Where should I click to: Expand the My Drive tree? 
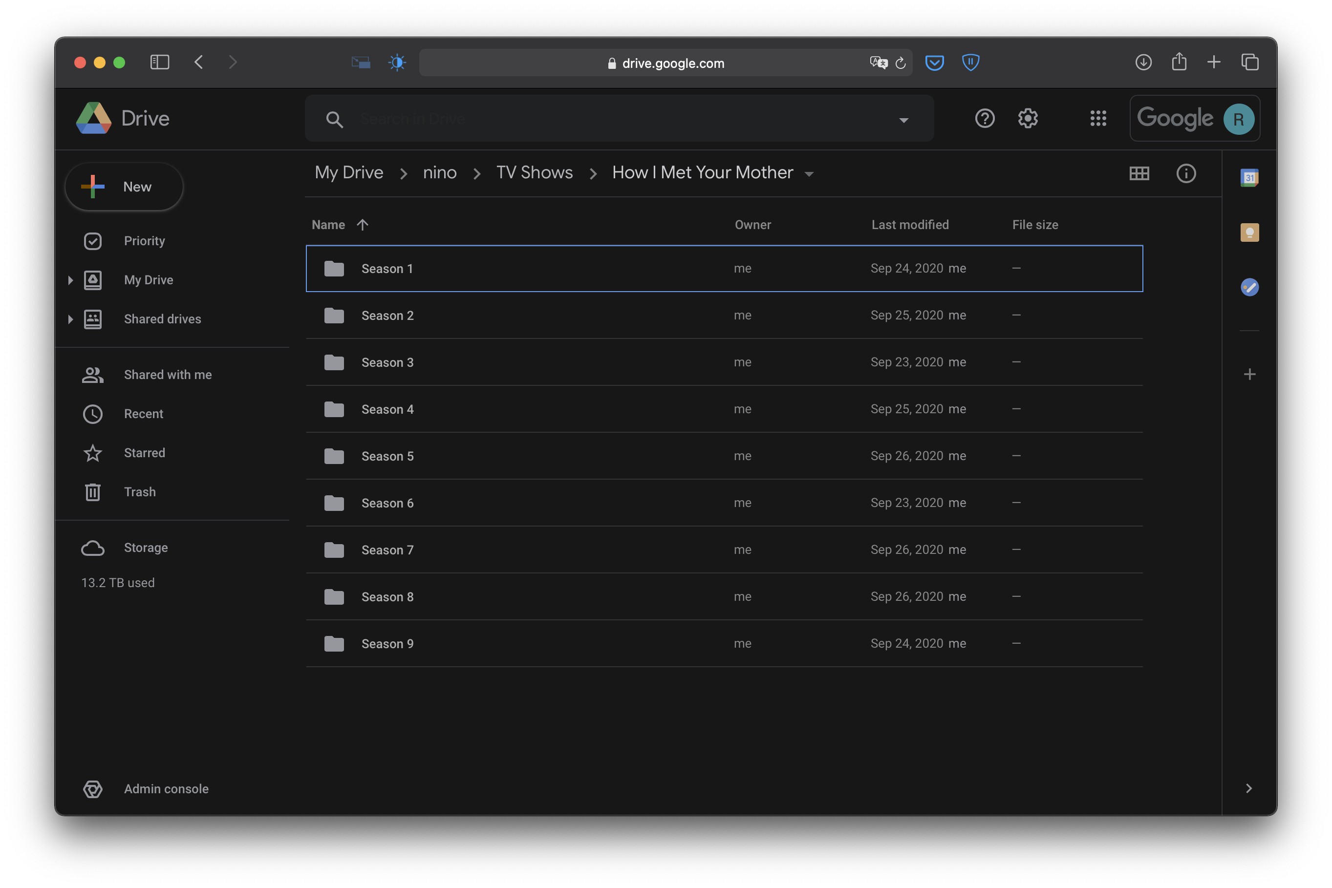(x=70, y=280)
